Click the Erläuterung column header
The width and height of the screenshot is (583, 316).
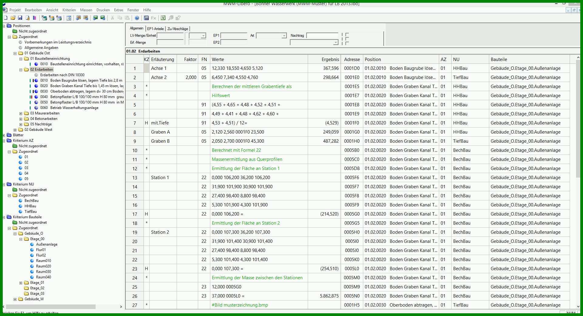coord(163,59)
